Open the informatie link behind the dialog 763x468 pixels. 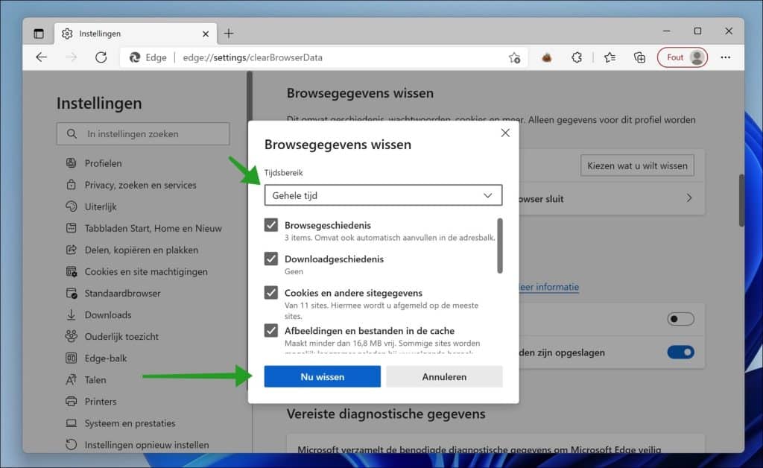[x=548, y=287]
